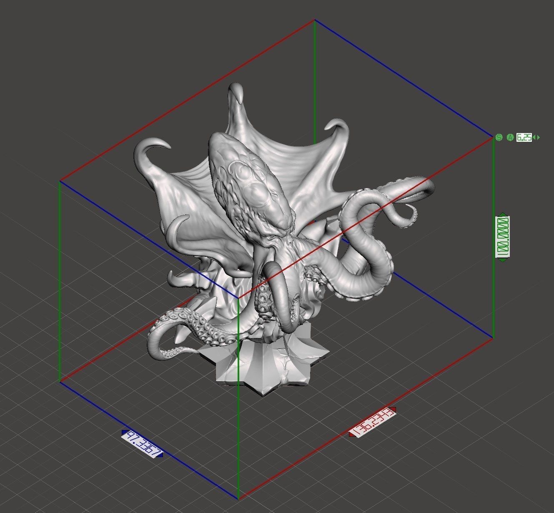Click the upper-left blue arrow beside 97.3367
Screen dimensions: 554x513
[x=124, y=433]
